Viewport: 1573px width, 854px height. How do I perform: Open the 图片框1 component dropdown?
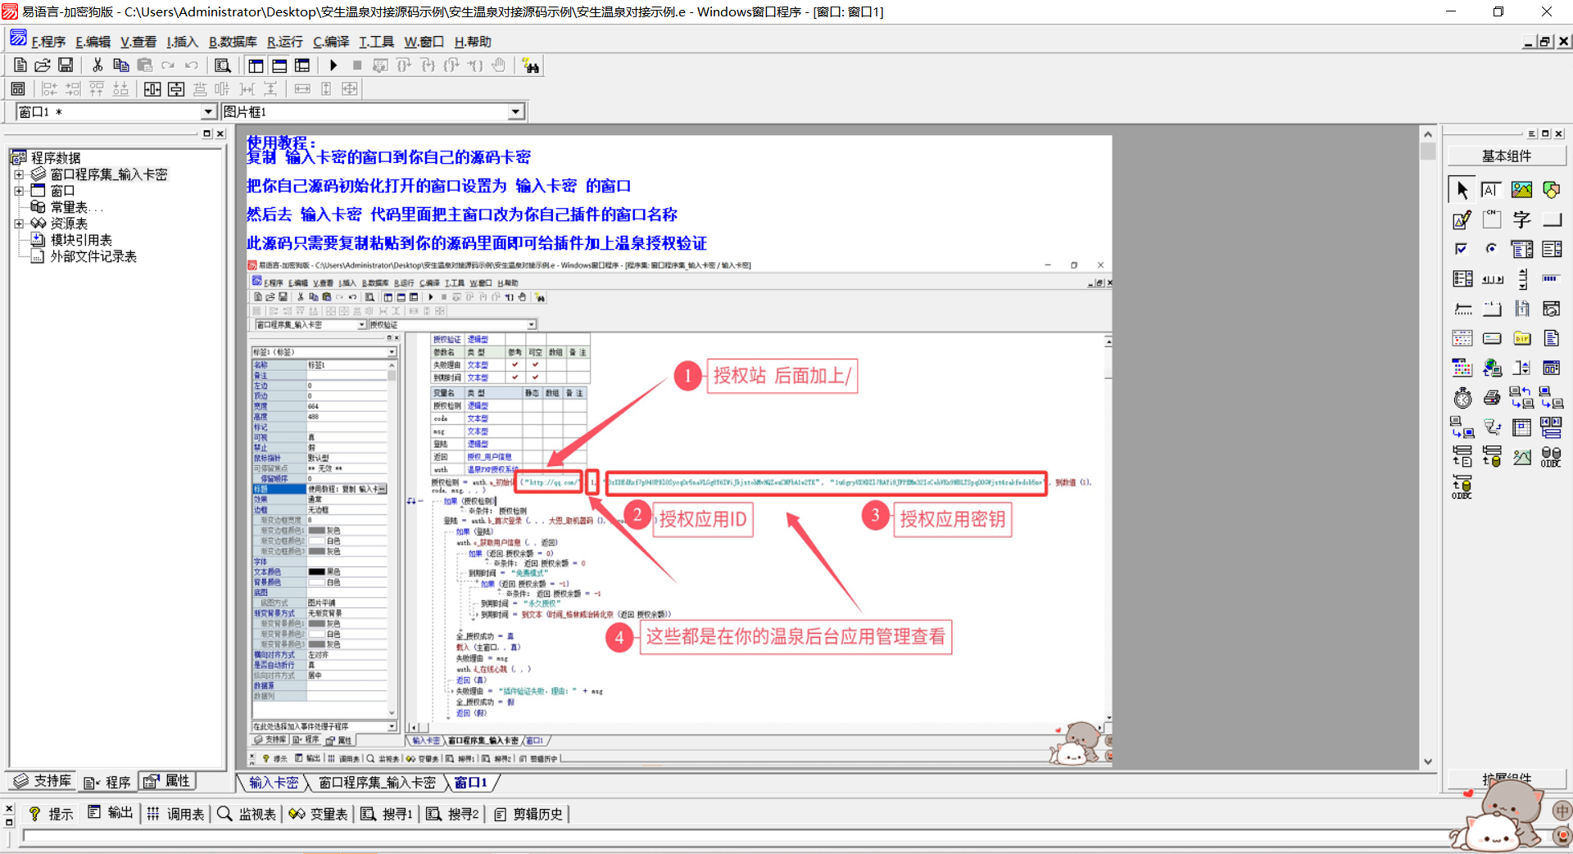click(515, 112)
